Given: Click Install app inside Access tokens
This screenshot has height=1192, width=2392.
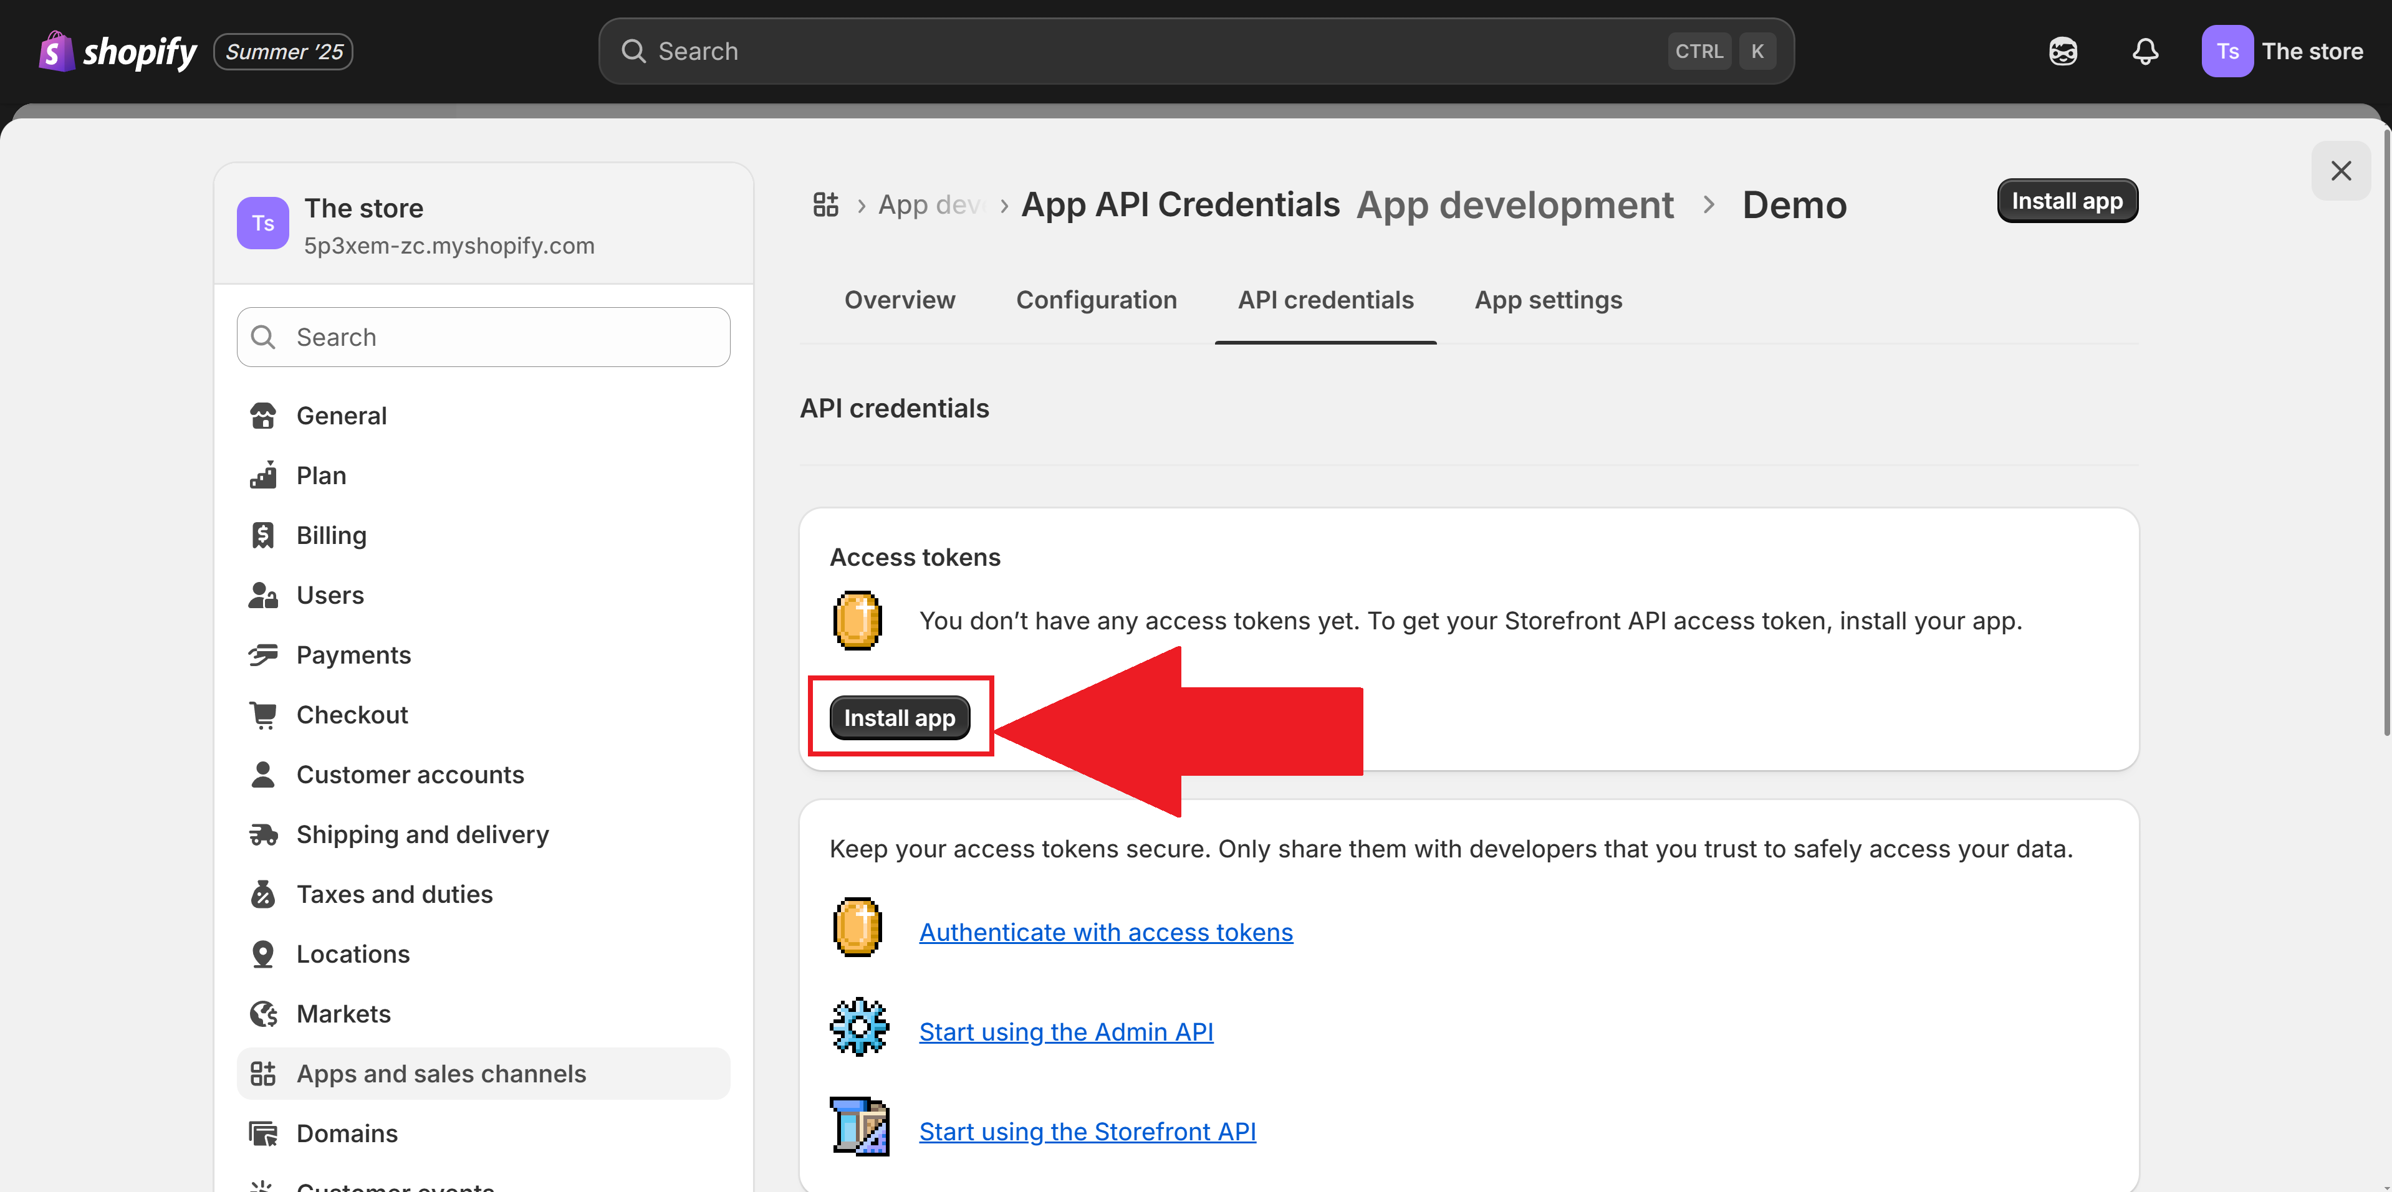Looking at the screenshot, I should pyautogui.click(x=899, y=717).
